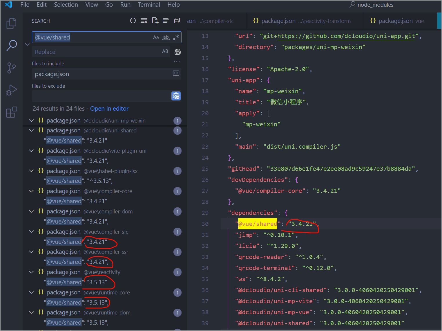Toggle Match Case option
The image size is (442, 331).
tap(156, 37)
